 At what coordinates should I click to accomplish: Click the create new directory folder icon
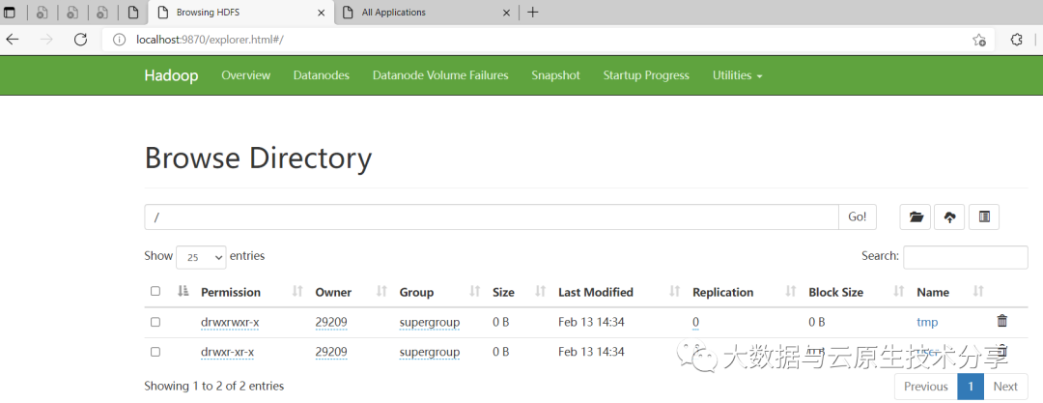(x=916, y=217)
